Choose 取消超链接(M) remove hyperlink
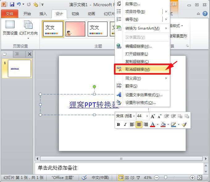 [142, 69]
